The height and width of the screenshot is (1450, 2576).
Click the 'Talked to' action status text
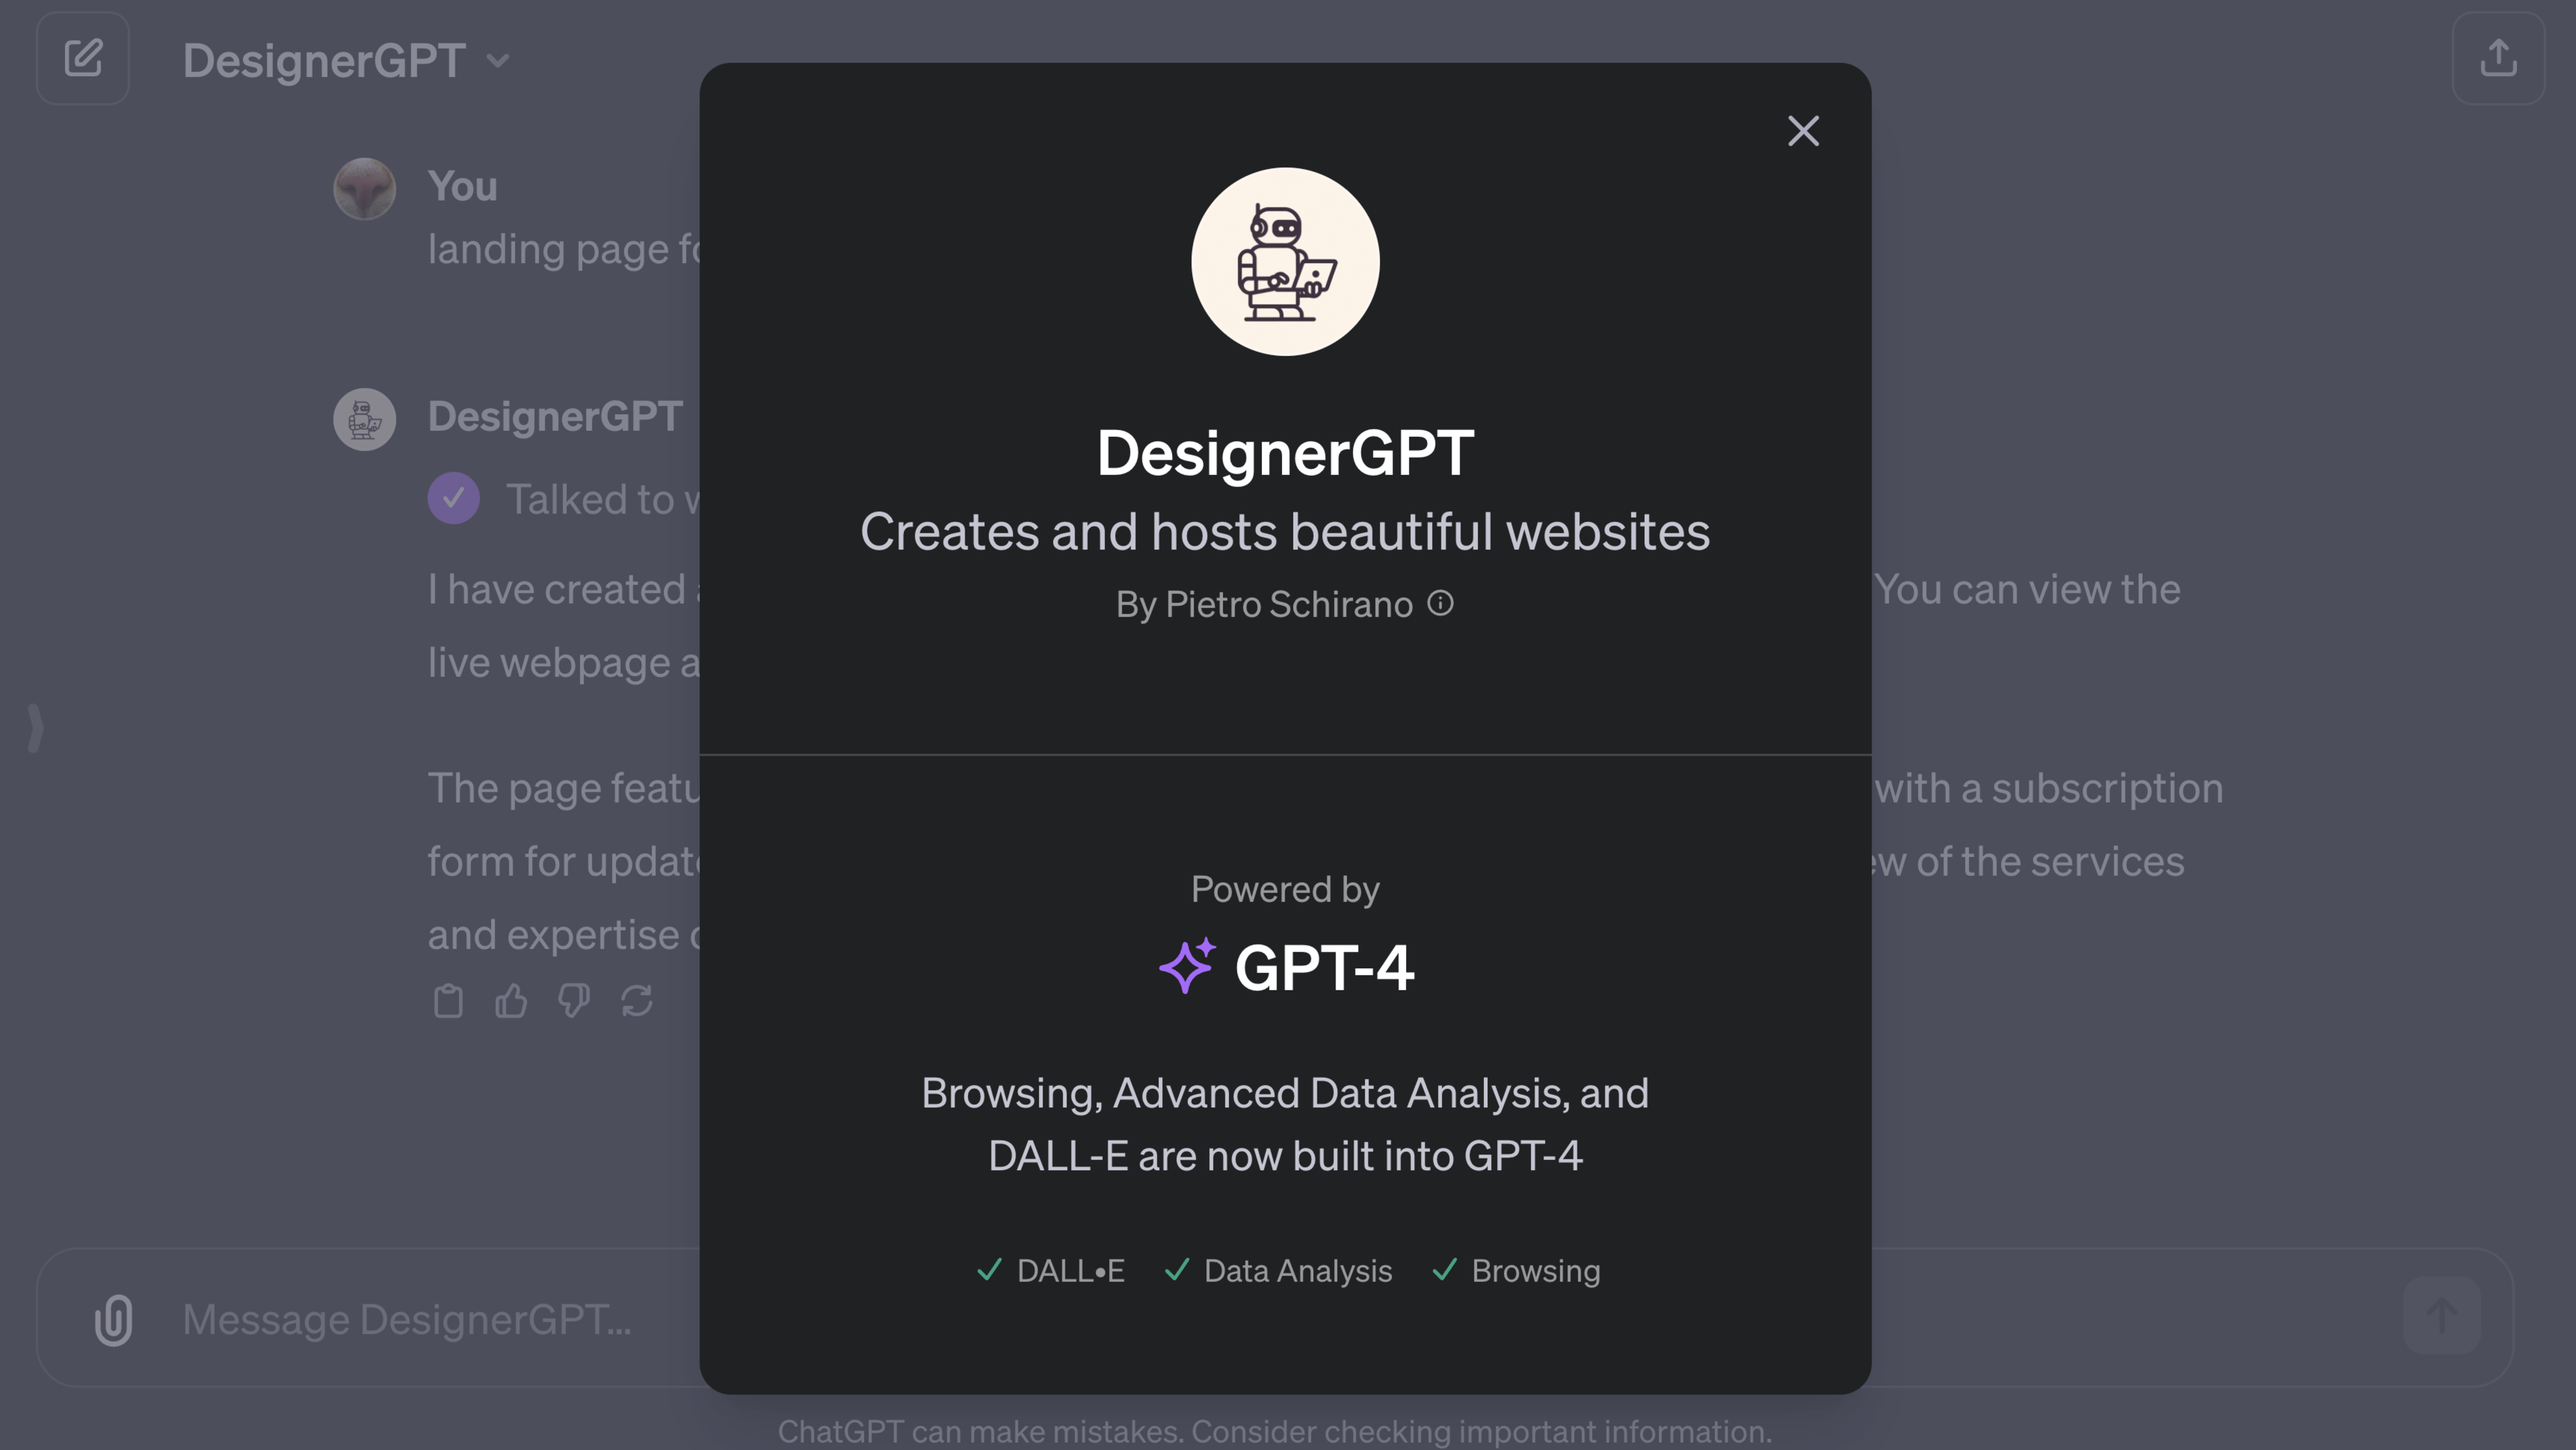pyautogui.click(x=603, y=499)
